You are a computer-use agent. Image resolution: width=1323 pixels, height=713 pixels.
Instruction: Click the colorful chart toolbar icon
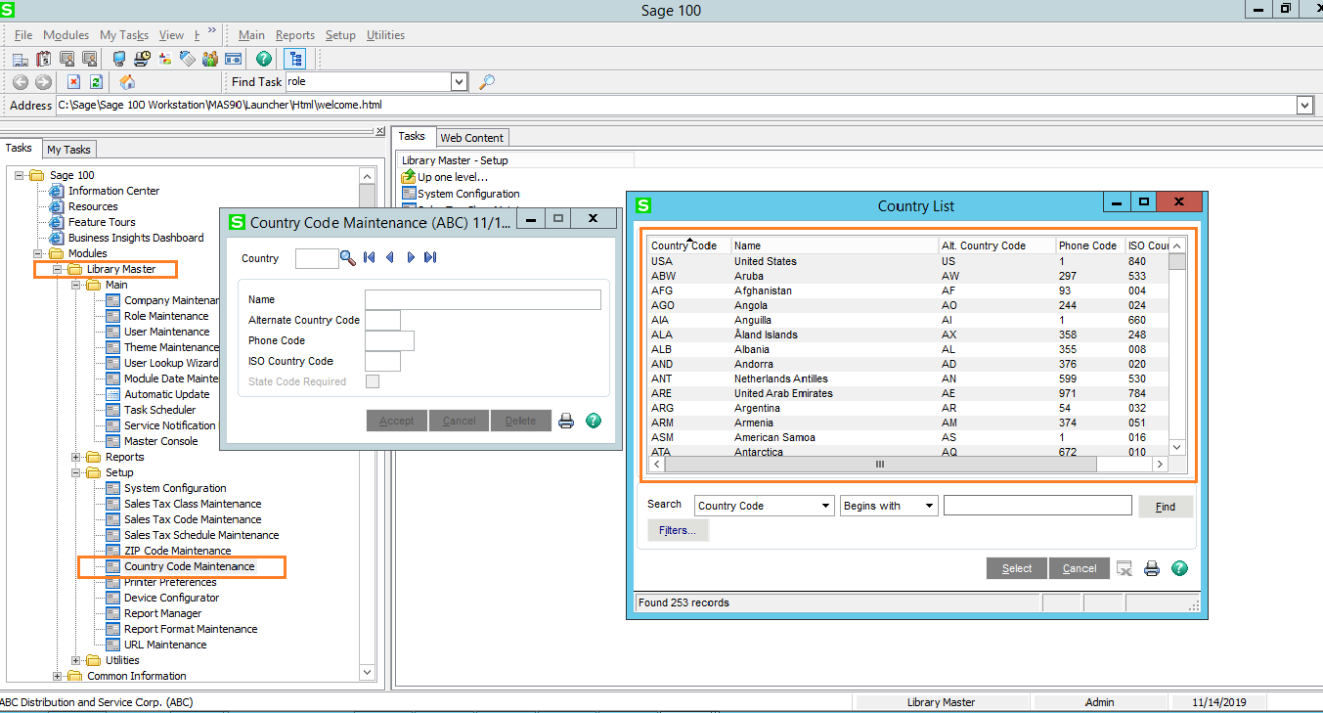tap(165, 59)
